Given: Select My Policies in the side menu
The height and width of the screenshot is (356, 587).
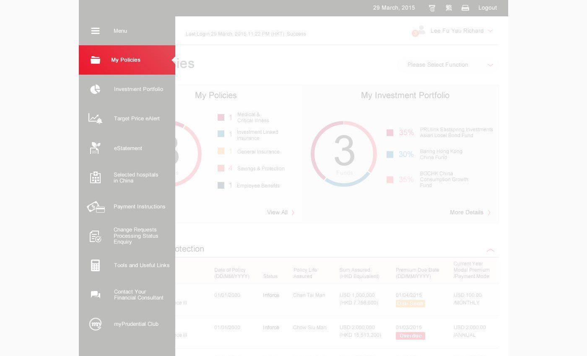Looking at the screenshot, I should pyautogui.click(x=127, y=60).
